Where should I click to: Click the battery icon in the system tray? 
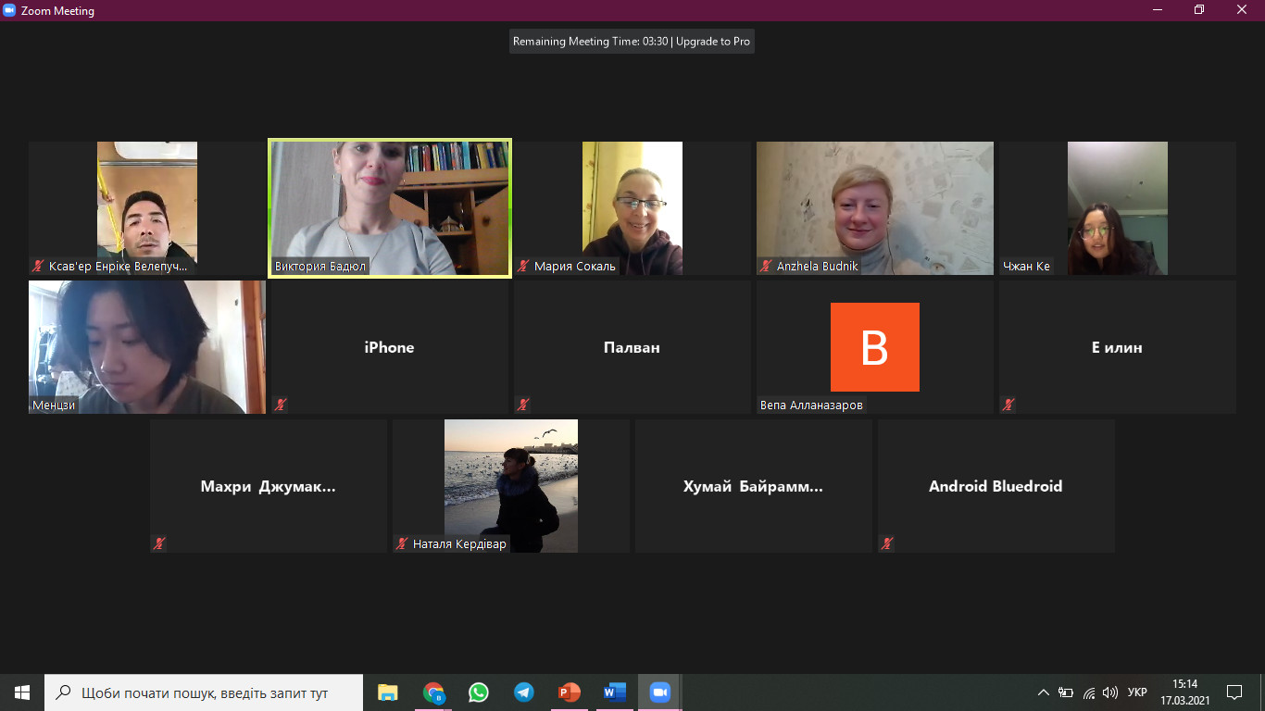[1066, 692]
